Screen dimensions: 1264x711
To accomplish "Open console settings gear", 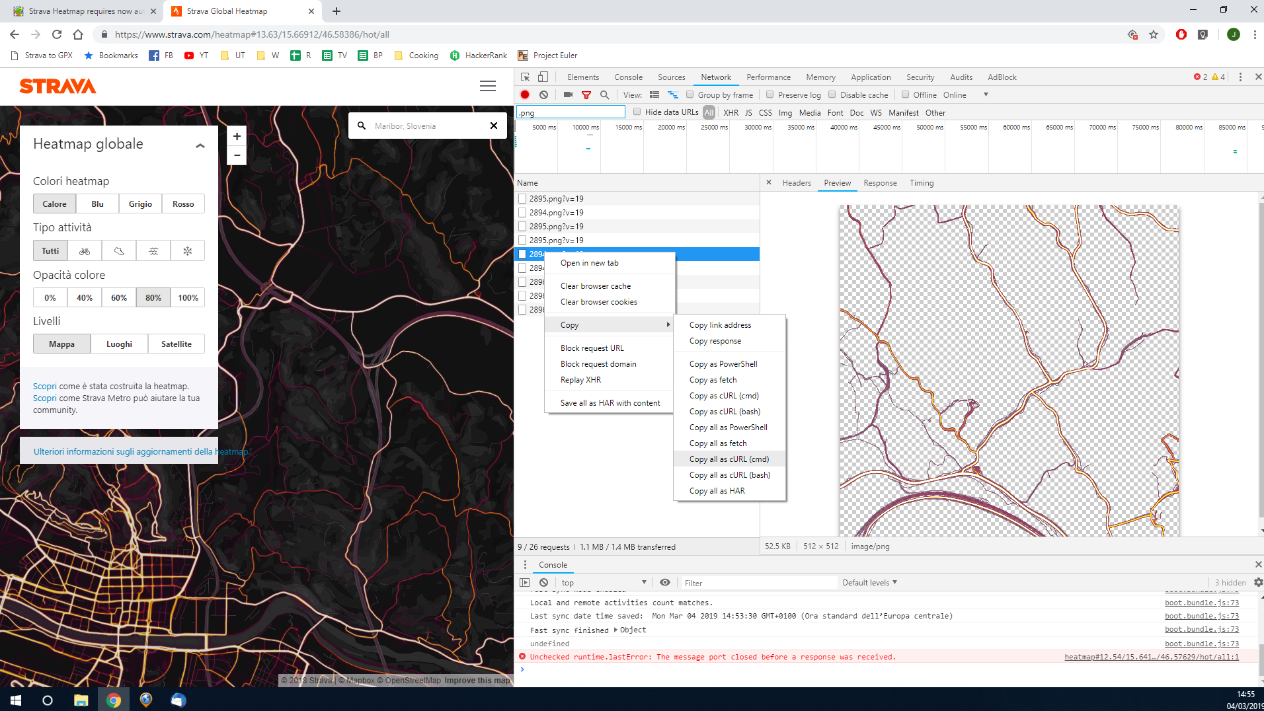I will point(1258,583).
